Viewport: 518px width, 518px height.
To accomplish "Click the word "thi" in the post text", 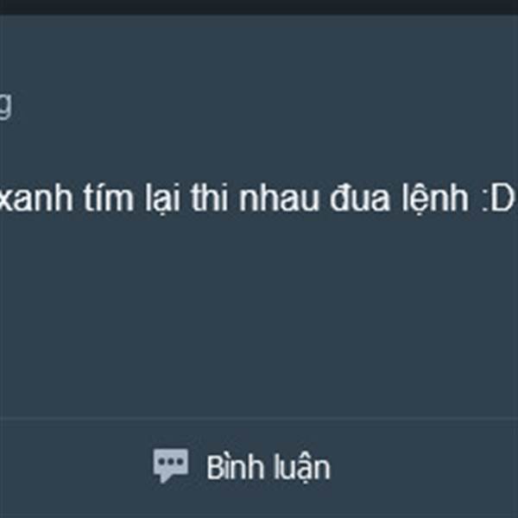I will tap(210, 198).
